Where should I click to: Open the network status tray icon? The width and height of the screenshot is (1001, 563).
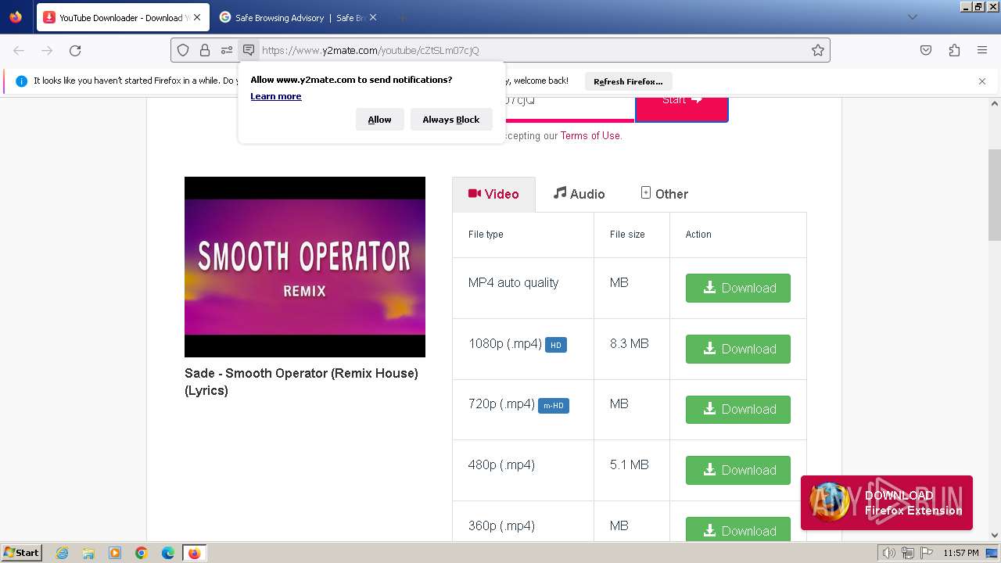click(x=907, y=553)
